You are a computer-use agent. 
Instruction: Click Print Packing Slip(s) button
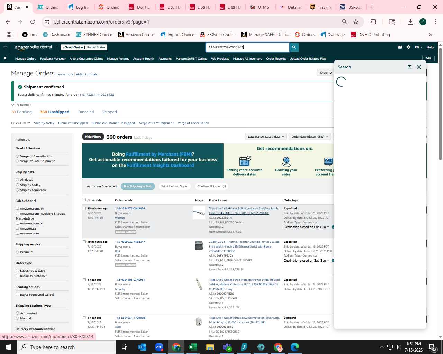tap(175, 186)
